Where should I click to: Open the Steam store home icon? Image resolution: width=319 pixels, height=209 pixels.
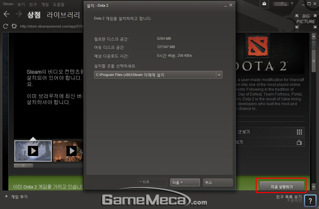coord(14,26)
